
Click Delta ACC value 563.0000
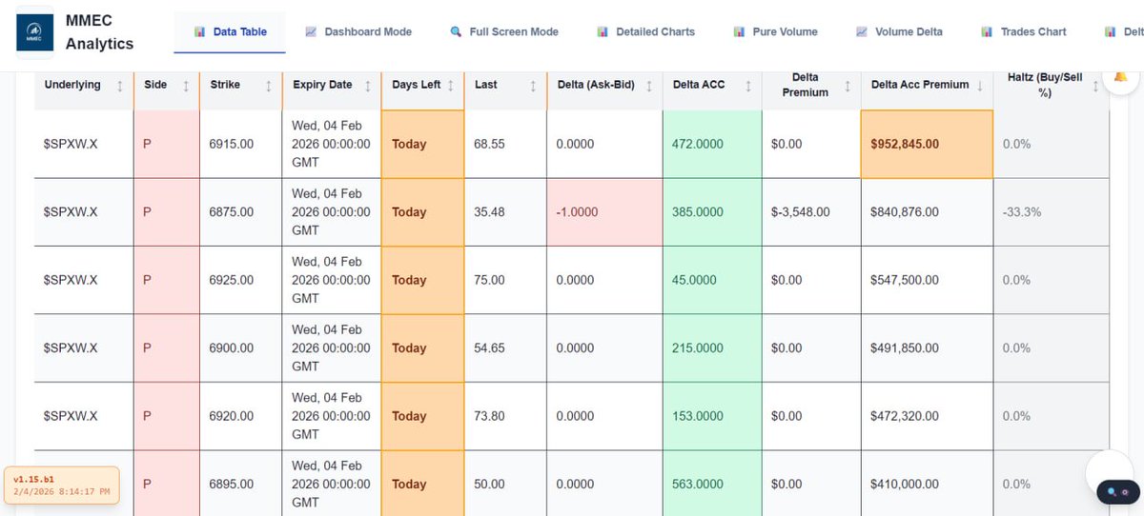click(698, 484)
